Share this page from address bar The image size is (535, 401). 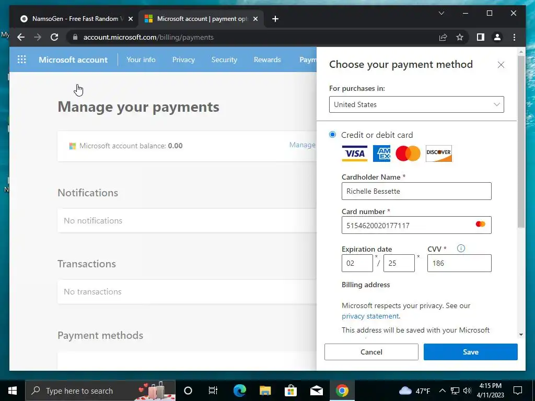(443, 37)
